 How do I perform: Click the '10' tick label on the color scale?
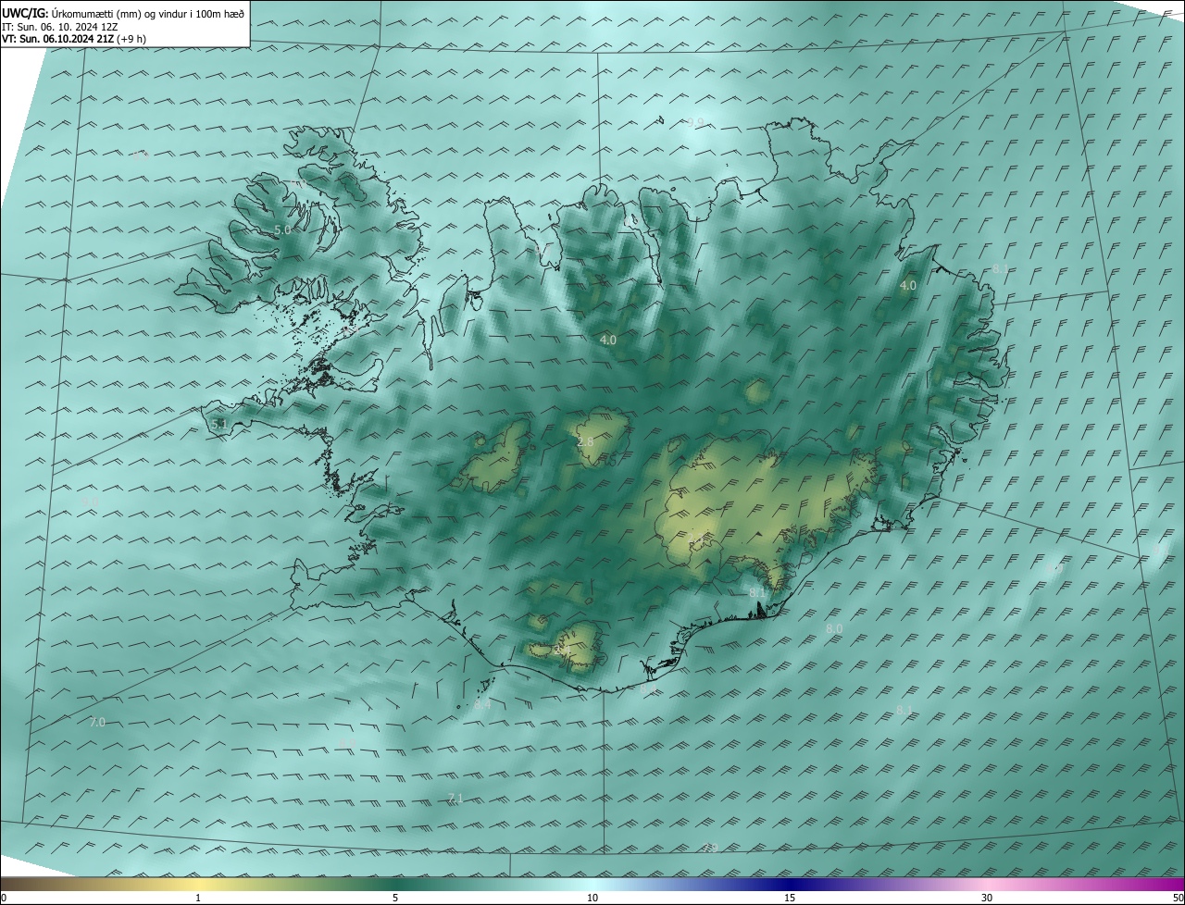point(592,898)
